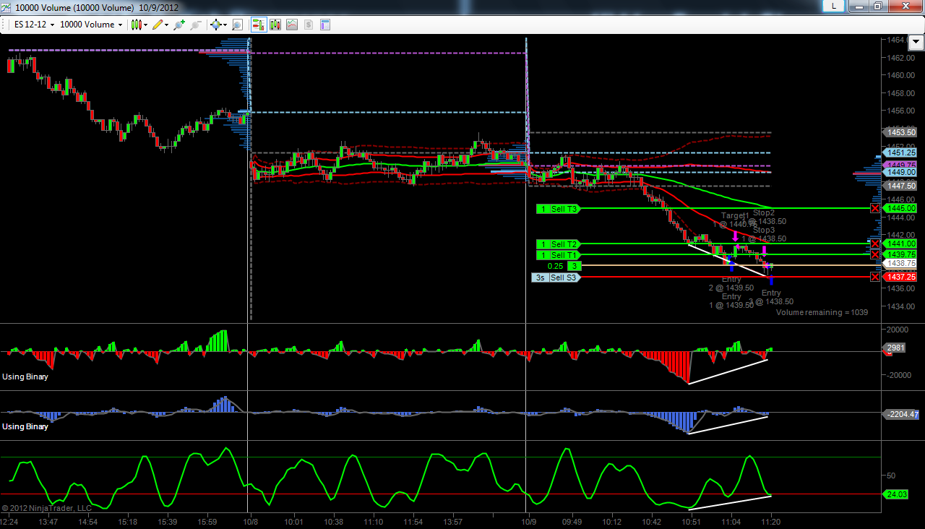Open the Indicators icon in toolbar
Viewport: 925px width, 529px height.
point(292,25)
